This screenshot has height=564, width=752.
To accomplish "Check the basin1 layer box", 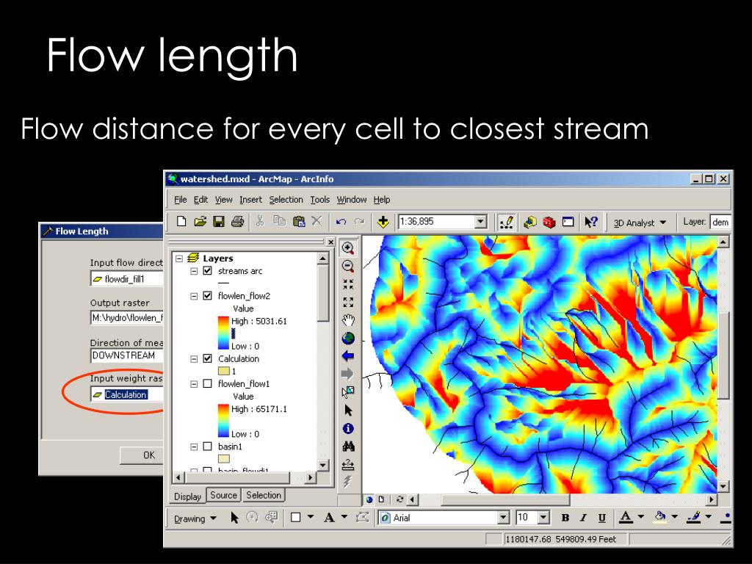I will point(208,446).
